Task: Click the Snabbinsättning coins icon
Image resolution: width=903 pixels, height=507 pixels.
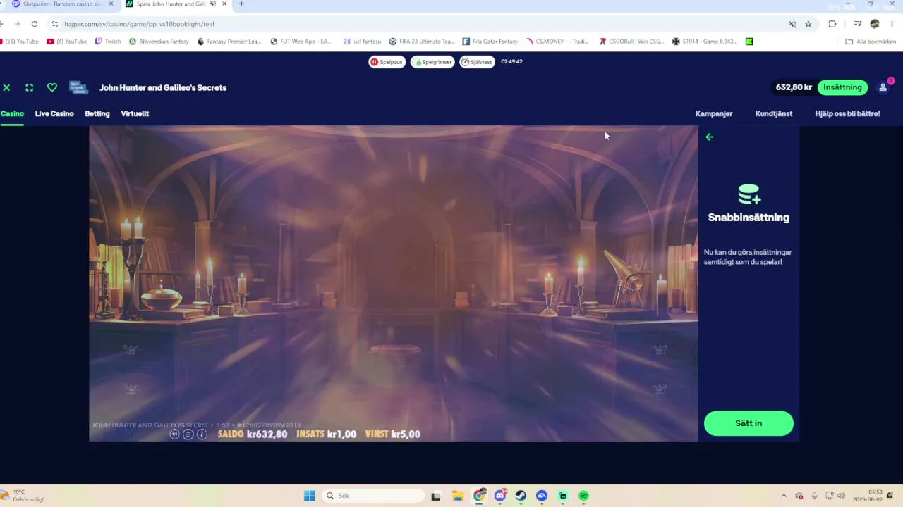Action: 749,194
